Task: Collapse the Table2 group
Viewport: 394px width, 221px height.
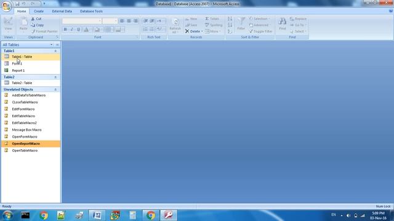Action: [55, 77]
